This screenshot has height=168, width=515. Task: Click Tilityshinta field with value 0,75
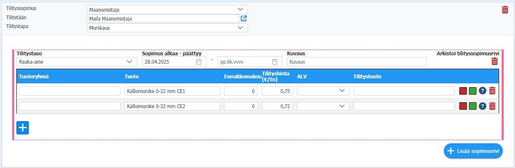tap(277, 91)
